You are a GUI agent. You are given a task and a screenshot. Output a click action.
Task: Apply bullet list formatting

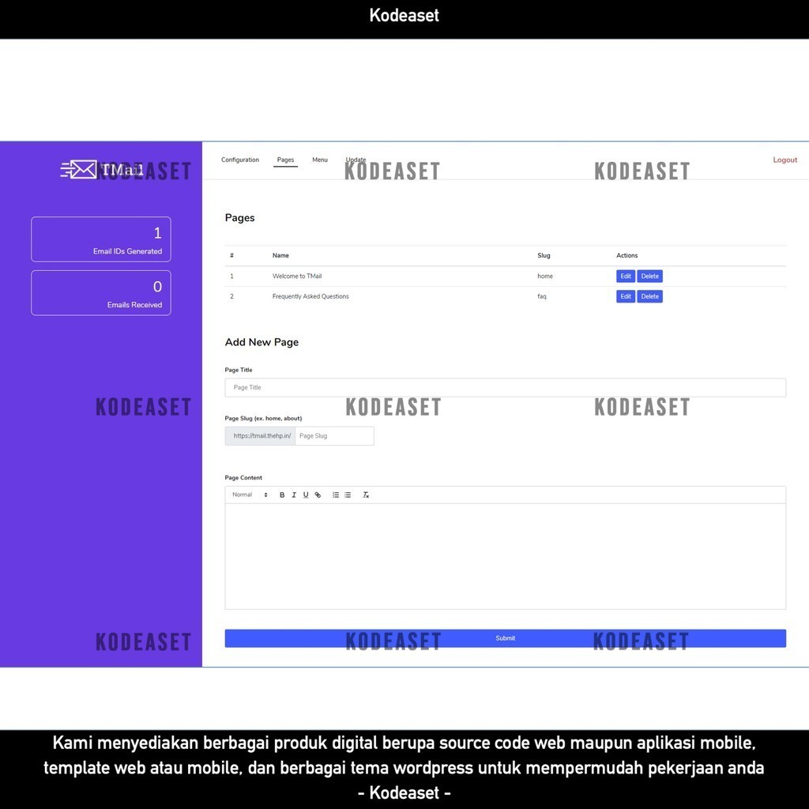coord(348,495)
